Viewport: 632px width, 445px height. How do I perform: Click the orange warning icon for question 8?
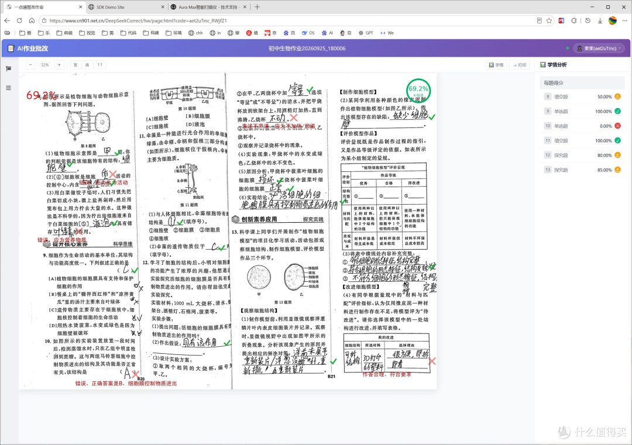[617, 96]
